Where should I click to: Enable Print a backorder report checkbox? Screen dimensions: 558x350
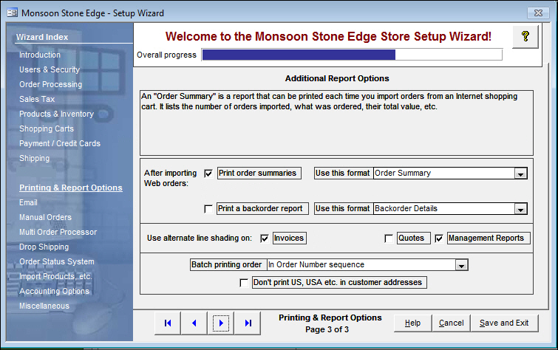208,209
